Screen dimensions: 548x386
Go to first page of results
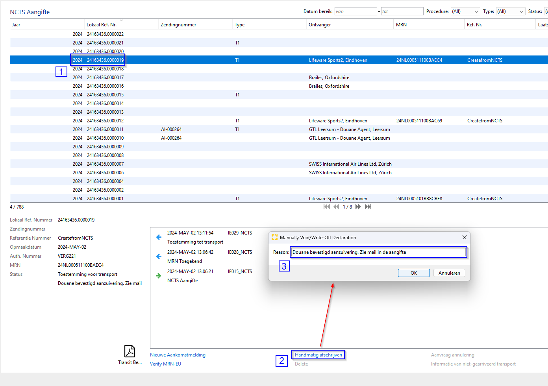coord(327,207)
